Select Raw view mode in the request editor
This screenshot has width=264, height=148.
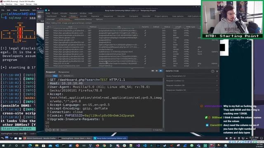click(55, 76)
